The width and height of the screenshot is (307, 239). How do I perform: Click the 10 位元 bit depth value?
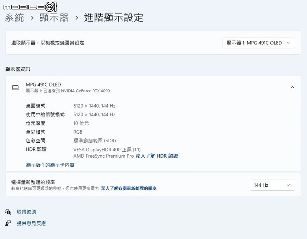(x=81, y=123)
